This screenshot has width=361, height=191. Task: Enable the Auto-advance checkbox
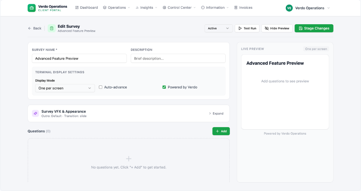100,87
